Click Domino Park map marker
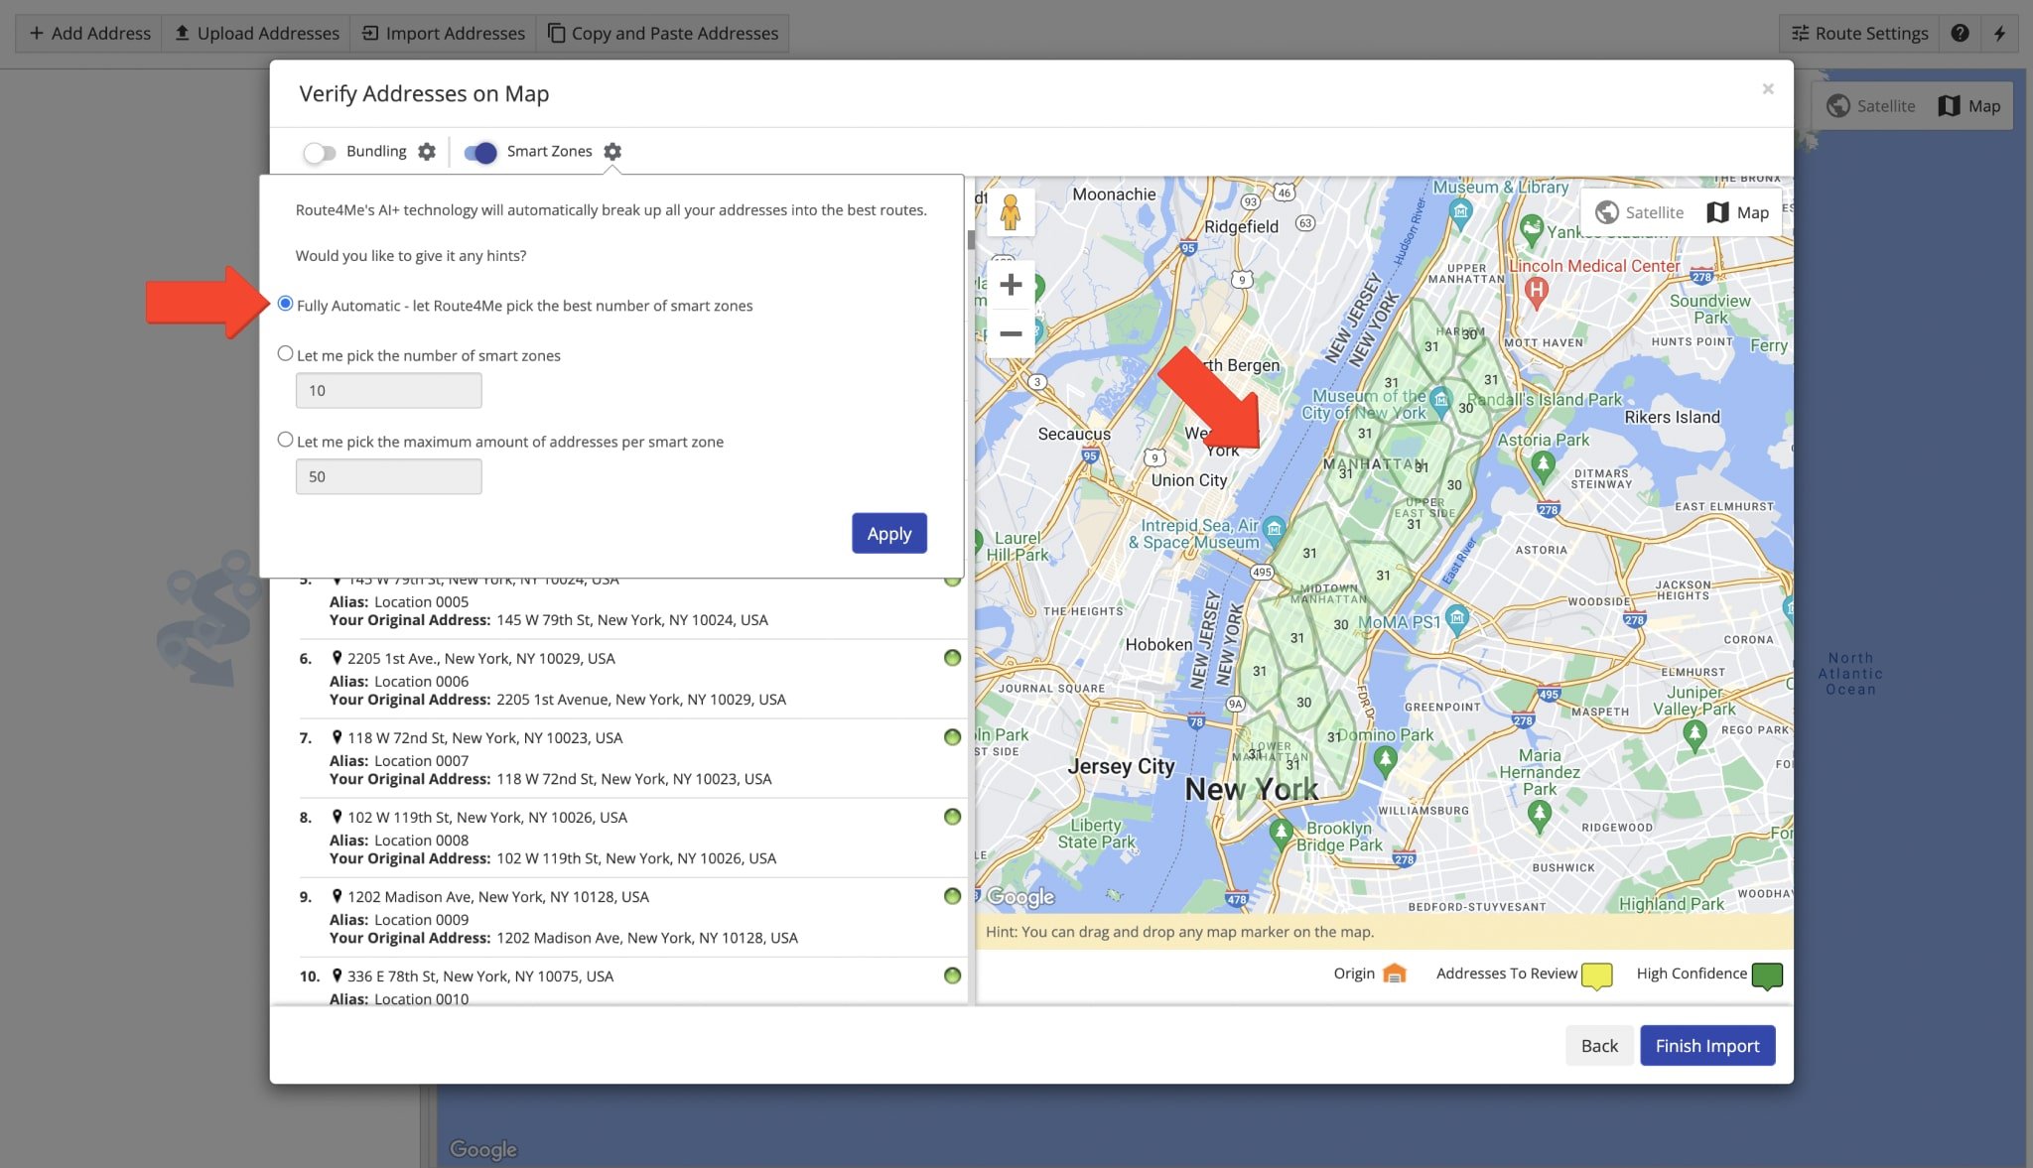 [1386, 760]
